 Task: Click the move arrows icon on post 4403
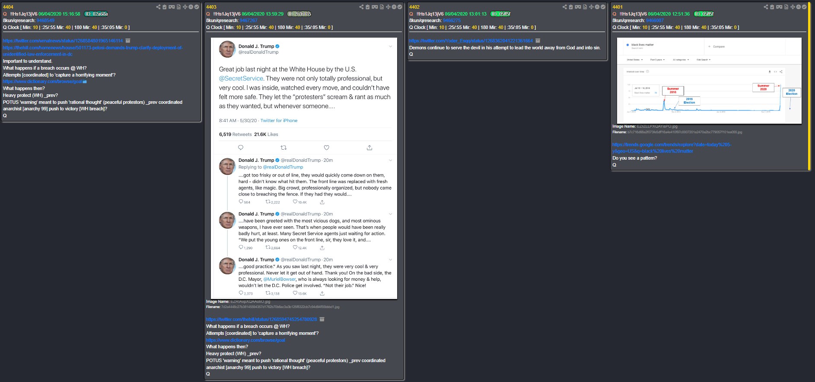pos(388,7)
